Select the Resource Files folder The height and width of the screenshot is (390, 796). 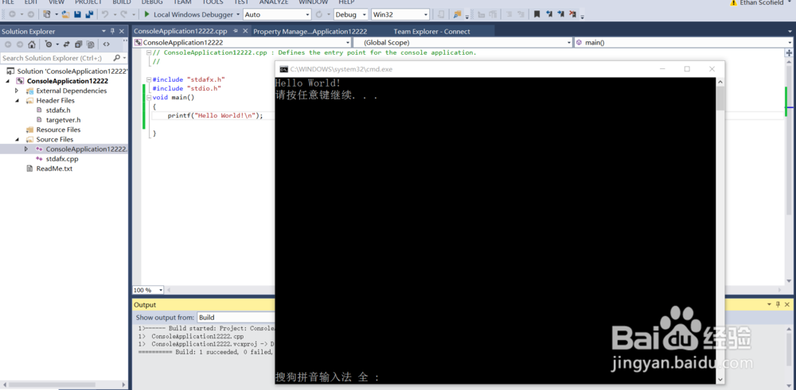click(x=58, y=129)
